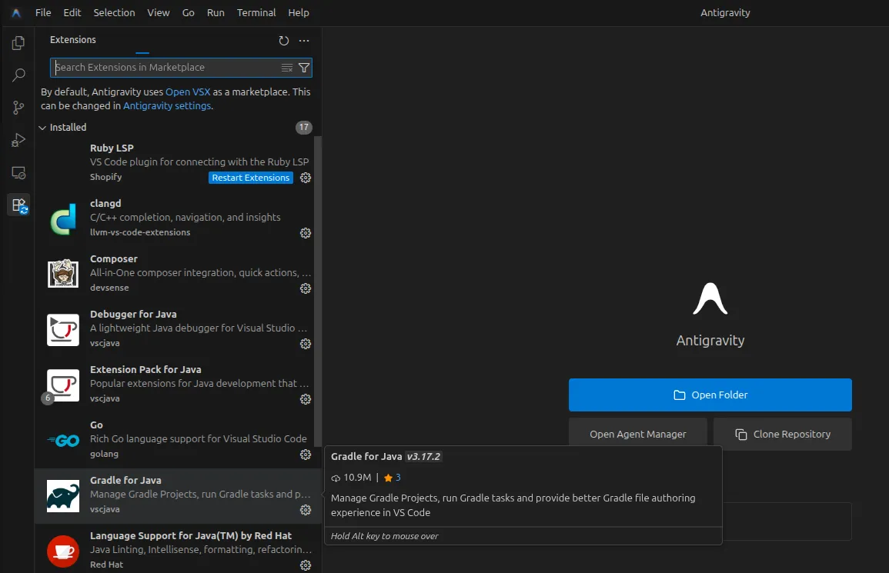Open Run and Debug view
The width and height of the screenshot is (889, 573).
click(x=18, y=140)
